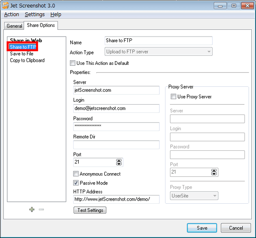This screenshot has width=256, height=238.
Task: Click the Remote Dir input field
Action: (x=116, y=145)
